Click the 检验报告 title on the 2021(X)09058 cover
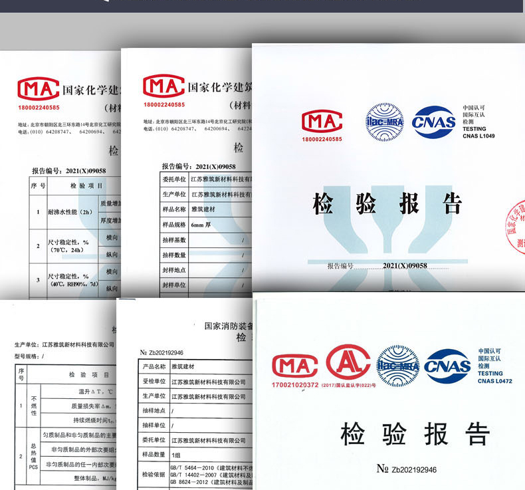Viewport: 525px width, 490px height. pos(387,203)
